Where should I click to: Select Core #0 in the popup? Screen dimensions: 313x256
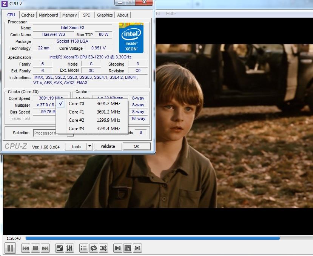coord(92,104)
